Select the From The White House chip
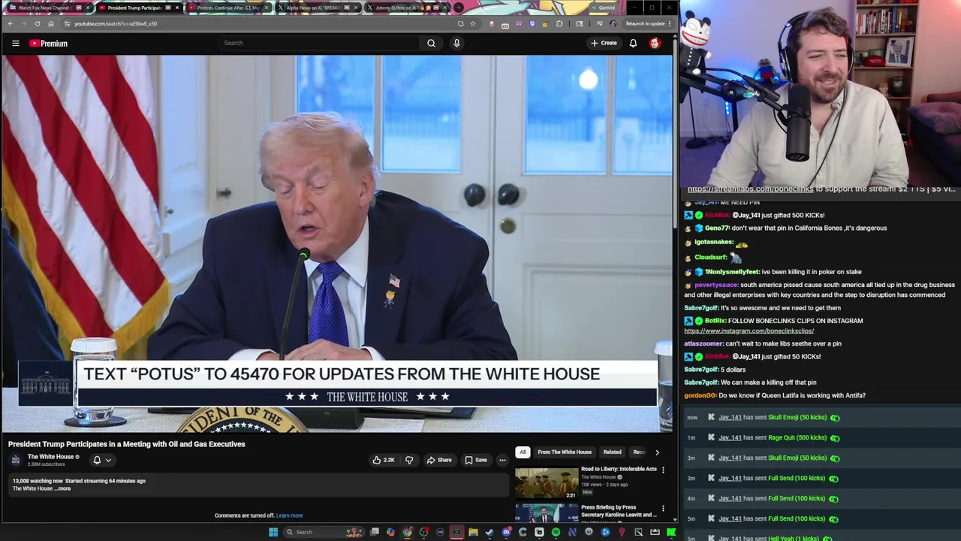 (565, 452)
